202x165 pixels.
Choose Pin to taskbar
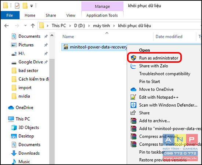click(x=152, y=152)
